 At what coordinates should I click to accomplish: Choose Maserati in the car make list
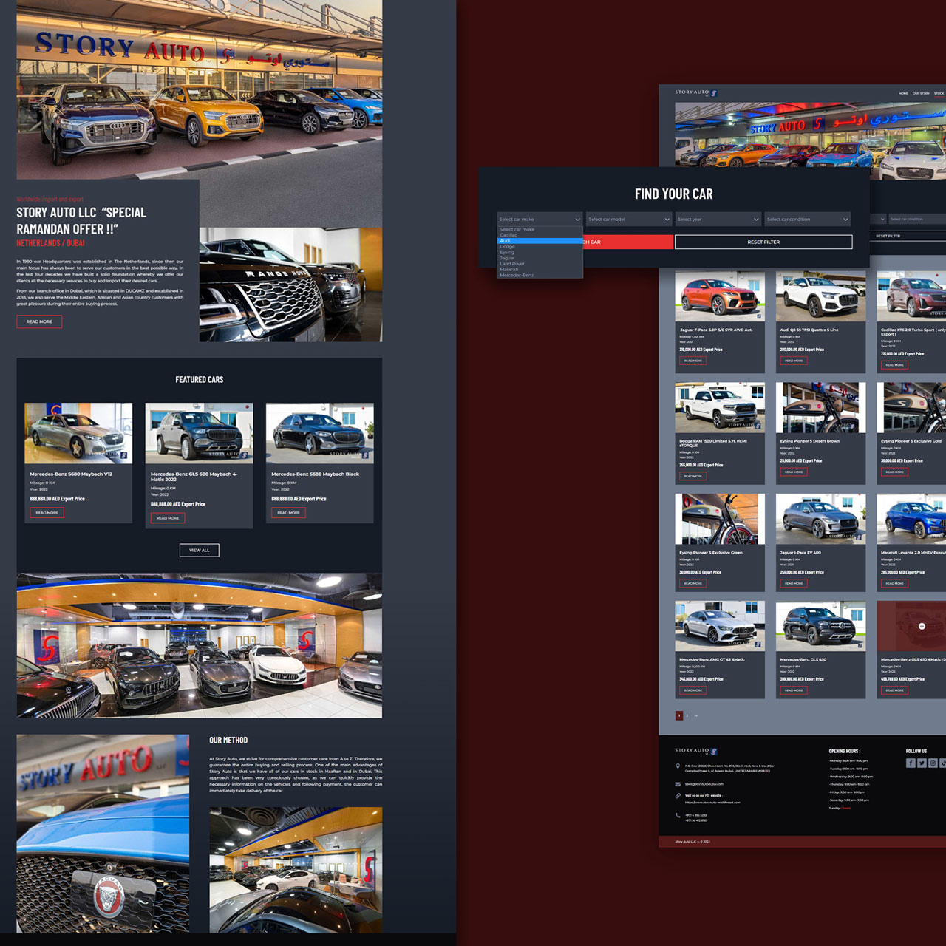click(x=540, y=269)
